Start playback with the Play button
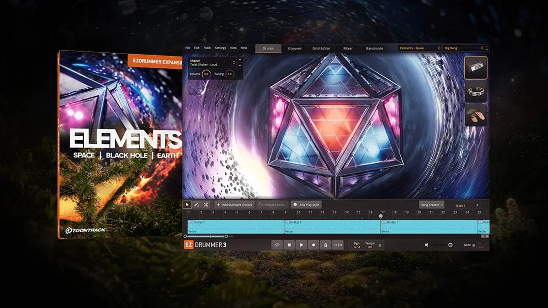The width and height of the screenshot is (548, 308). pos(301,245)
